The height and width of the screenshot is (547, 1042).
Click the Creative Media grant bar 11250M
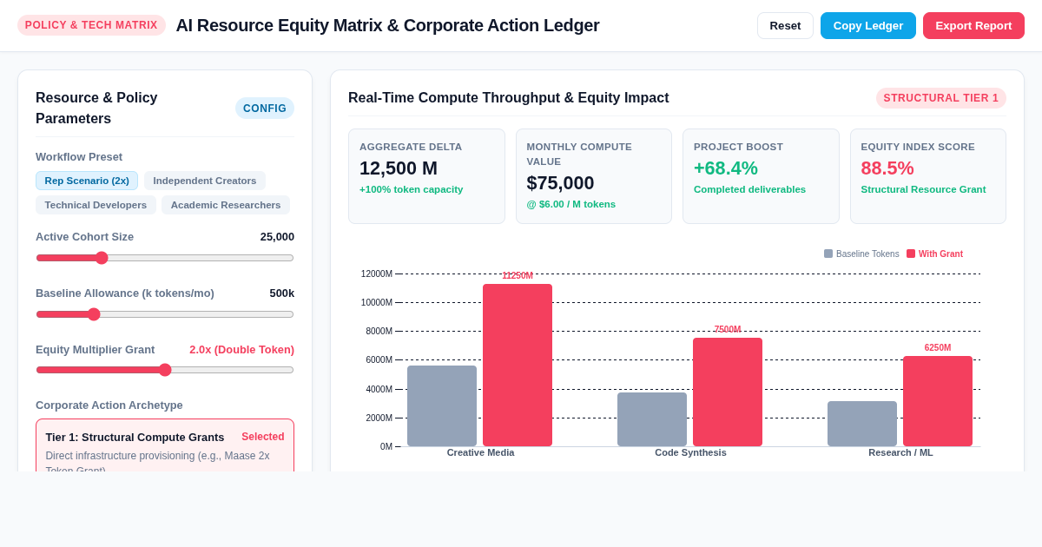point(518,365)
